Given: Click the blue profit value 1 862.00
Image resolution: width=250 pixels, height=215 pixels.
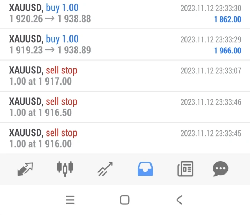Looking at the screenshot, I should pos(227,19).
